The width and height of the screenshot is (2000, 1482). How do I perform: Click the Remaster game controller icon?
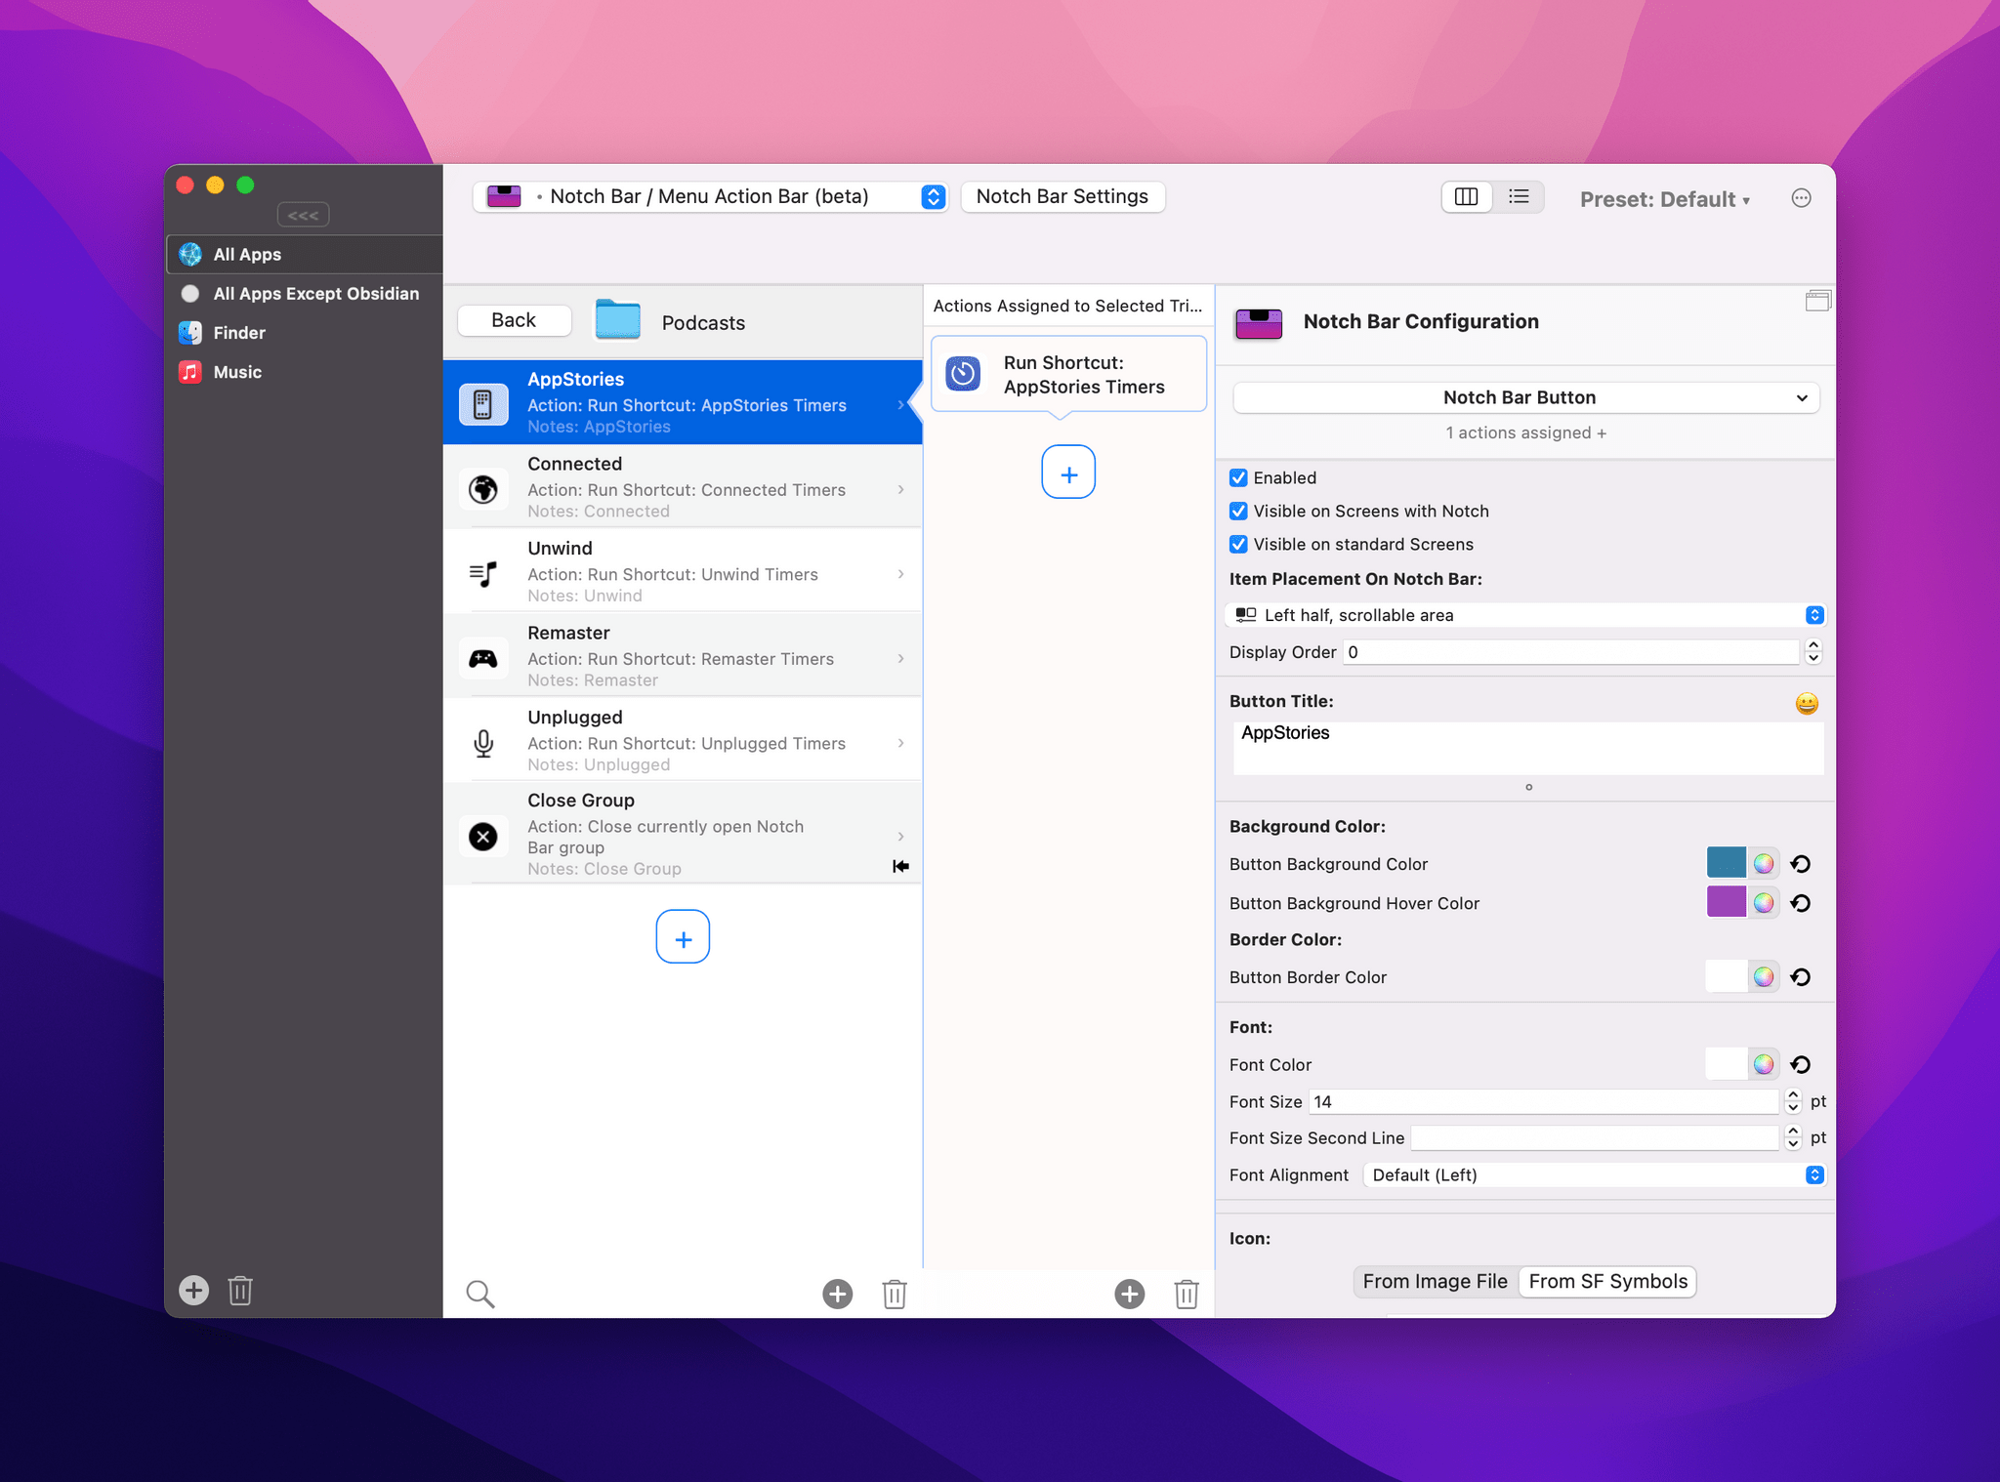pyautogui.click(x=483, y=658)
